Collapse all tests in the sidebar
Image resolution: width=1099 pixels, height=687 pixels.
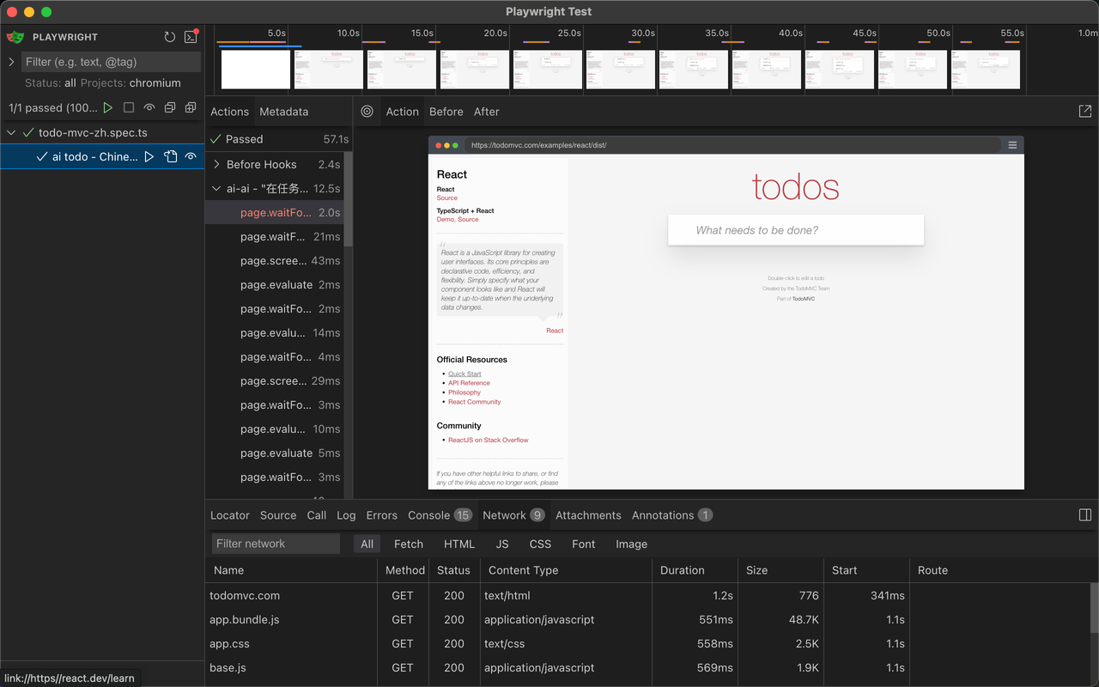point(170,107)
